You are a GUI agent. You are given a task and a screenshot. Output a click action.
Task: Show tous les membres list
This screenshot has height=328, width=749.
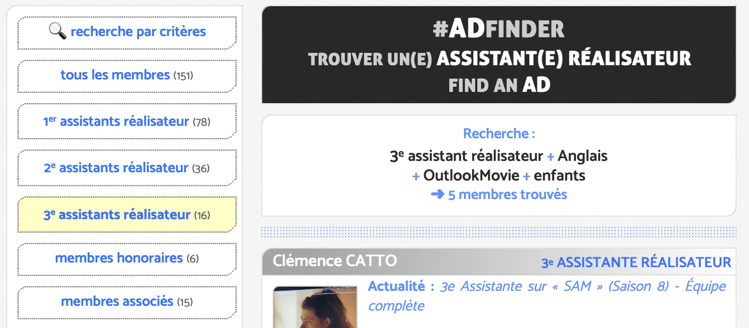(127, 75)
